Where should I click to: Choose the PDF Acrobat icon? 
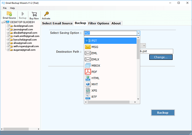pyautogui.click(x=88, y=72)
